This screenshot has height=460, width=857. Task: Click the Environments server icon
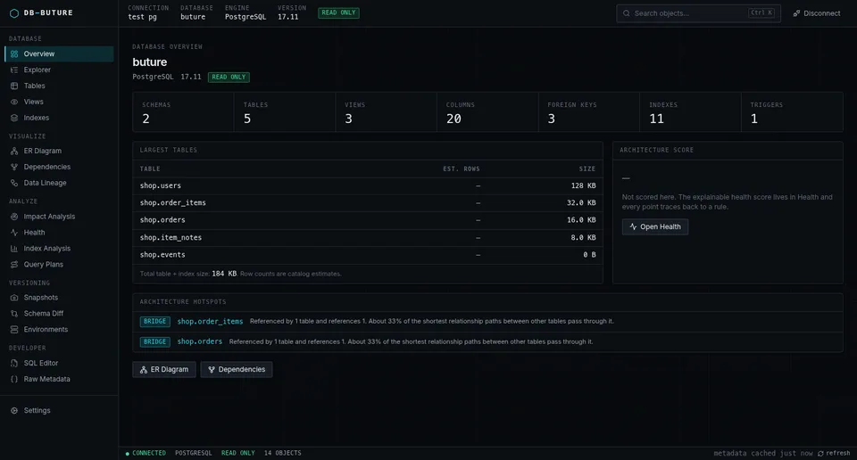pos(14,330)
